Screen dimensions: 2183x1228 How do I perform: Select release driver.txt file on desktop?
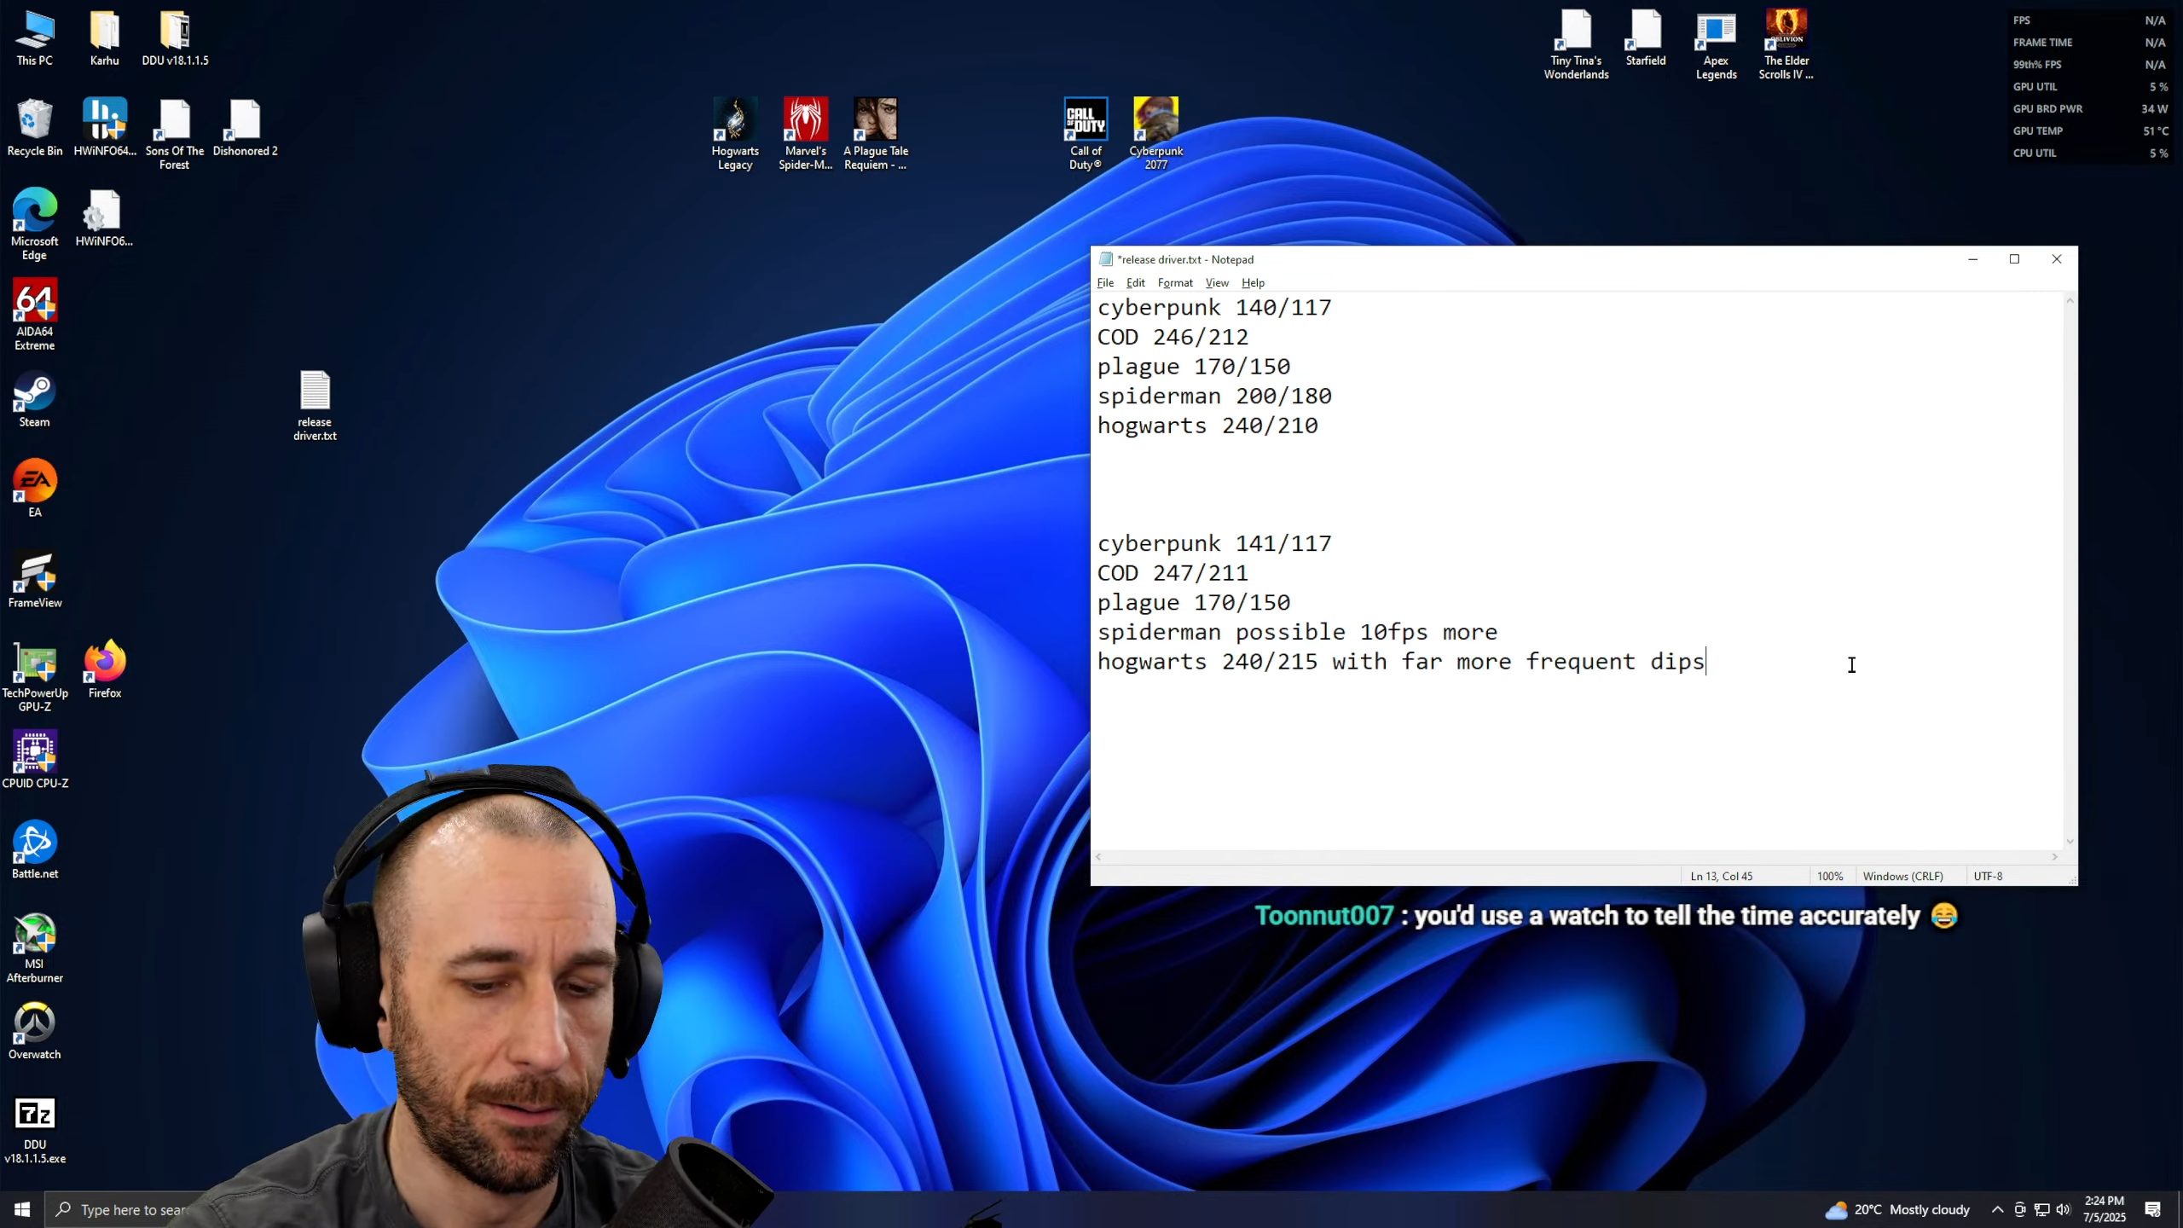pos(315,405)
